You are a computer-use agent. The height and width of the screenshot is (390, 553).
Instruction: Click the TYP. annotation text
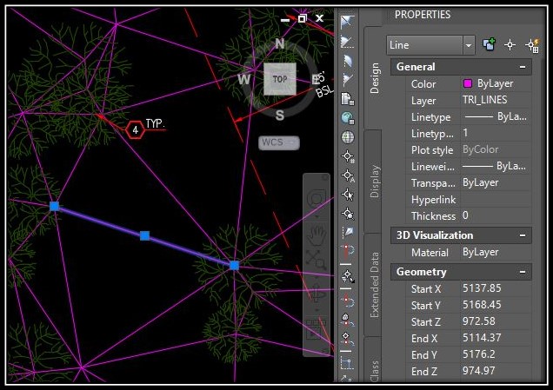pos(155,123)
